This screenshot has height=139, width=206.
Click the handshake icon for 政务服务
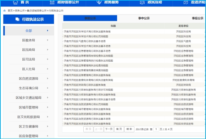[99, 2]
